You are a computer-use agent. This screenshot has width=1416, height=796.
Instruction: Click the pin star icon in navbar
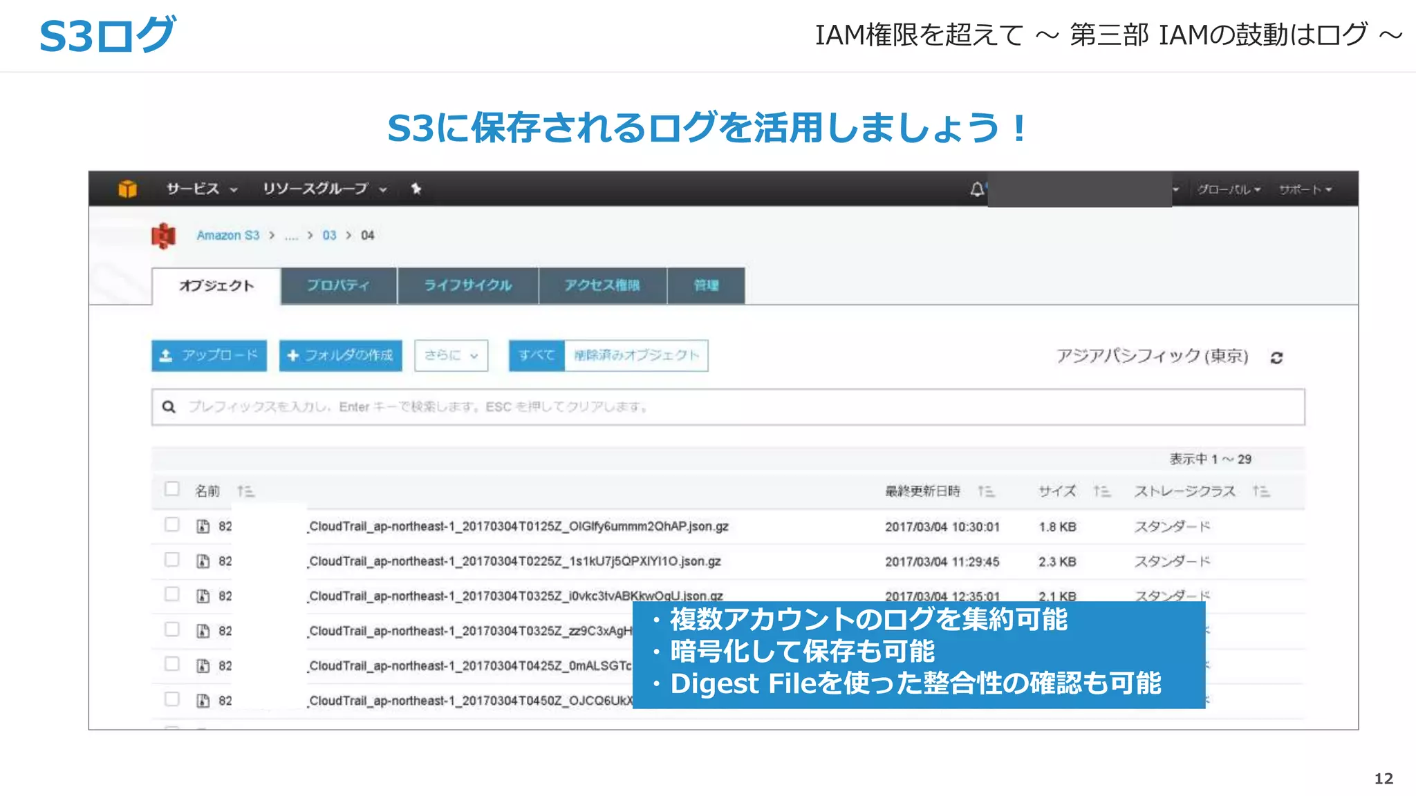tap(416, 189)
